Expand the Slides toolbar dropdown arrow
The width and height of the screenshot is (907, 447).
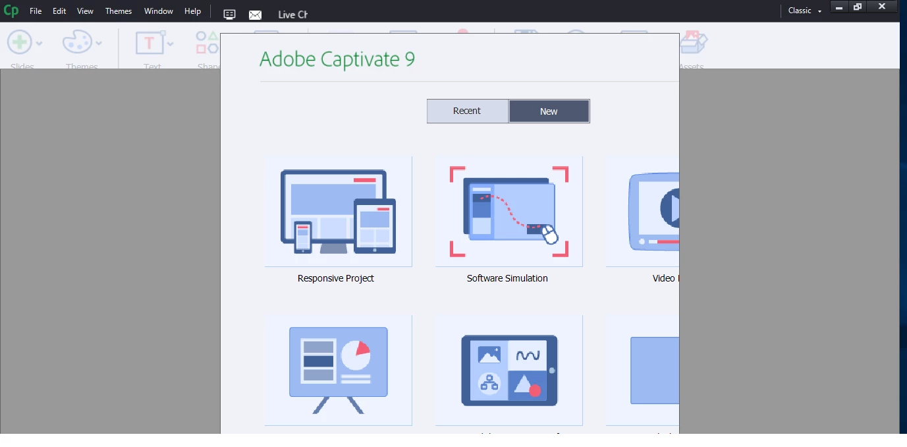40,44
